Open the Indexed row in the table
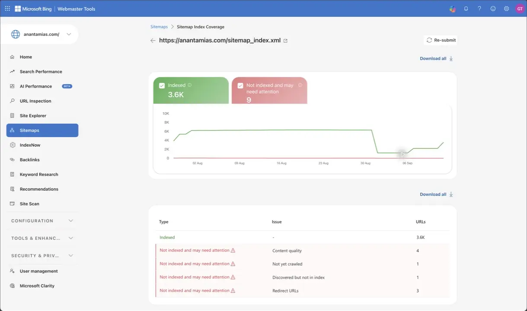The image size is (527, 311). [303, 237]
